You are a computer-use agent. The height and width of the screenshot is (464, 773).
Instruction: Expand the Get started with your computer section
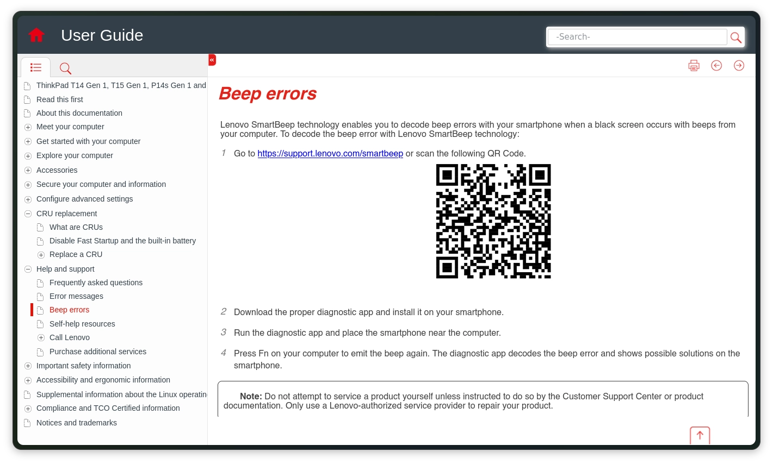tap(28, 142)
